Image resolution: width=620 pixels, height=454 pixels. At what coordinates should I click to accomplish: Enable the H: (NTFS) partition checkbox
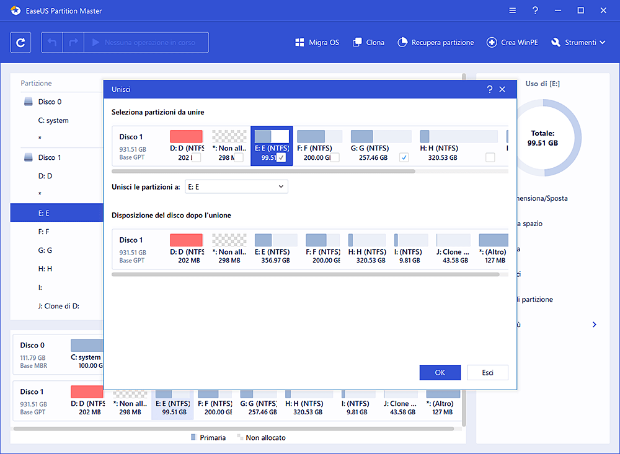[x=490, y=157]
